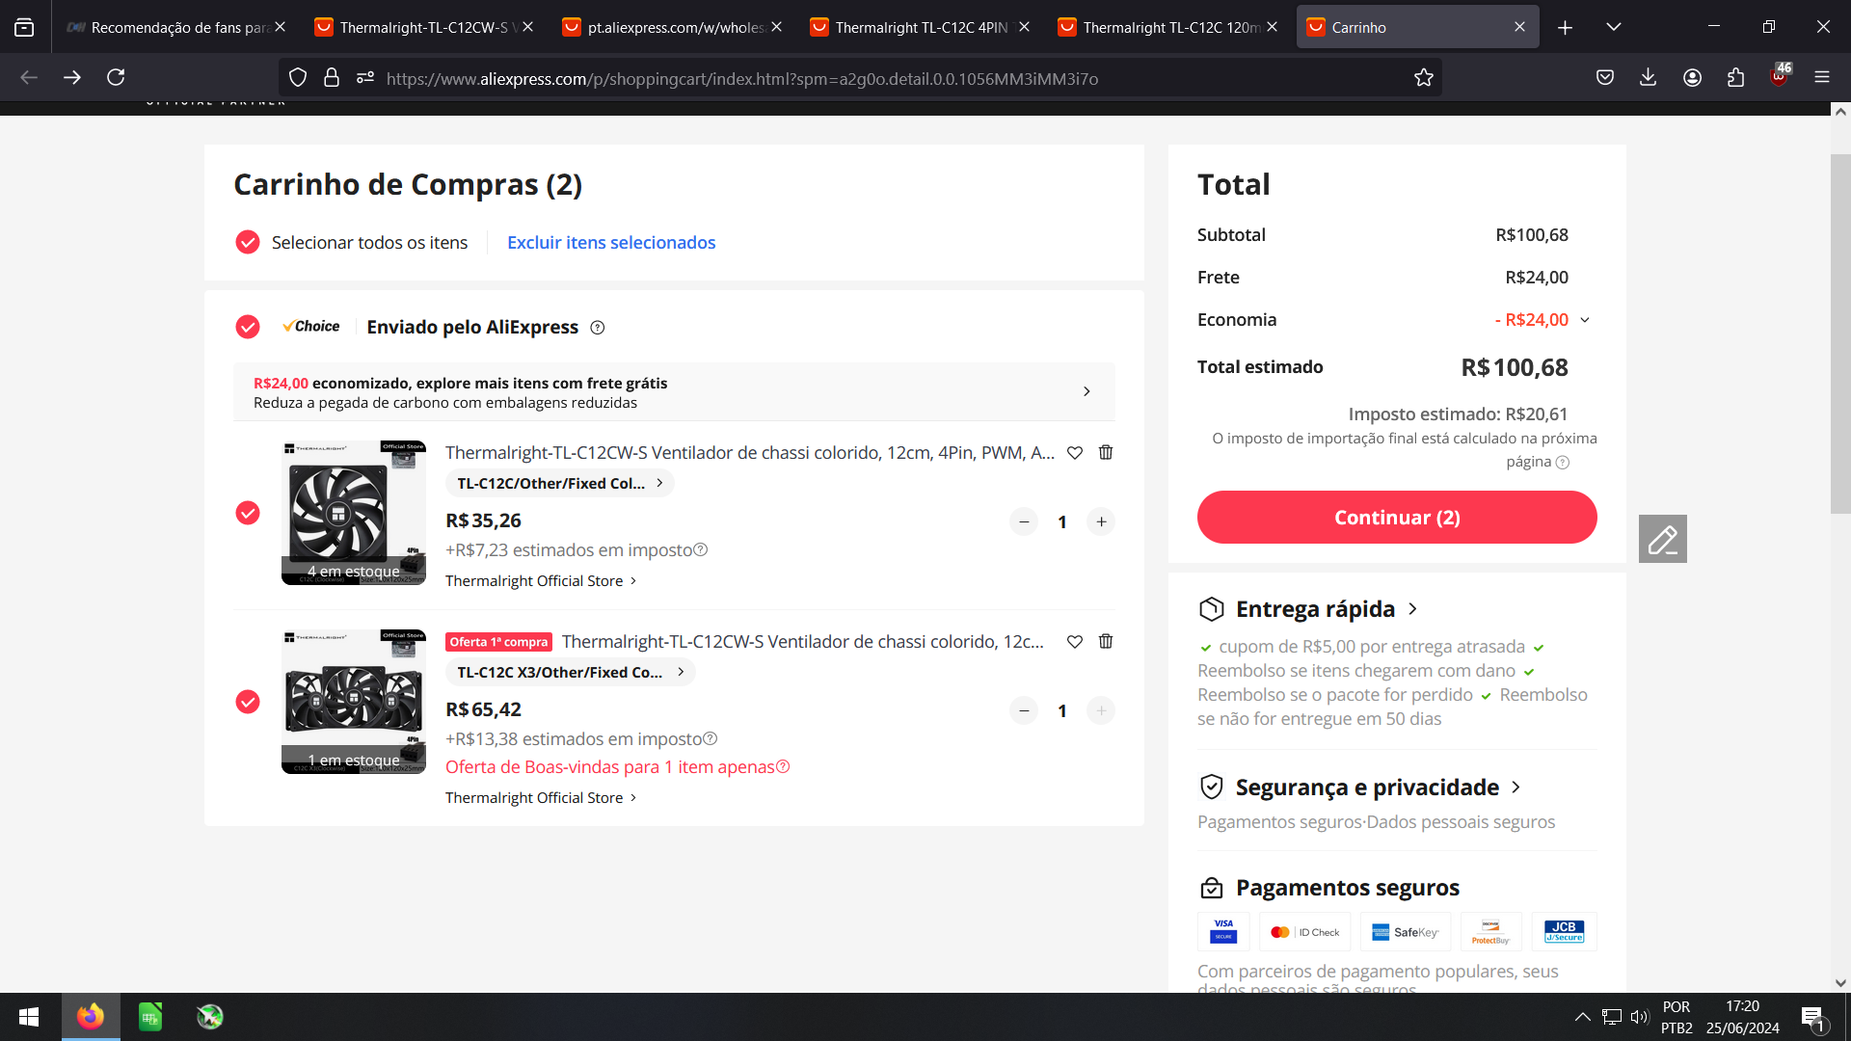Open import tax help icon near página
This screenshot has height=1041, width=1851.
1563,463
